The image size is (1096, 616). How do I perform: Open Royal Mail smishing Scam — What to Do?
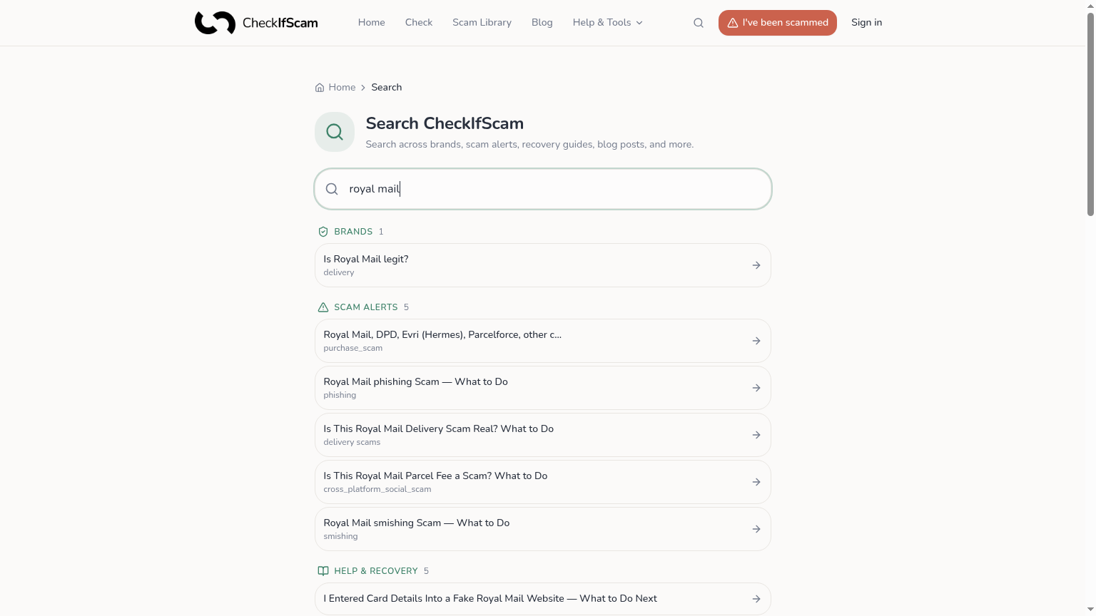[x=543, y=529]
